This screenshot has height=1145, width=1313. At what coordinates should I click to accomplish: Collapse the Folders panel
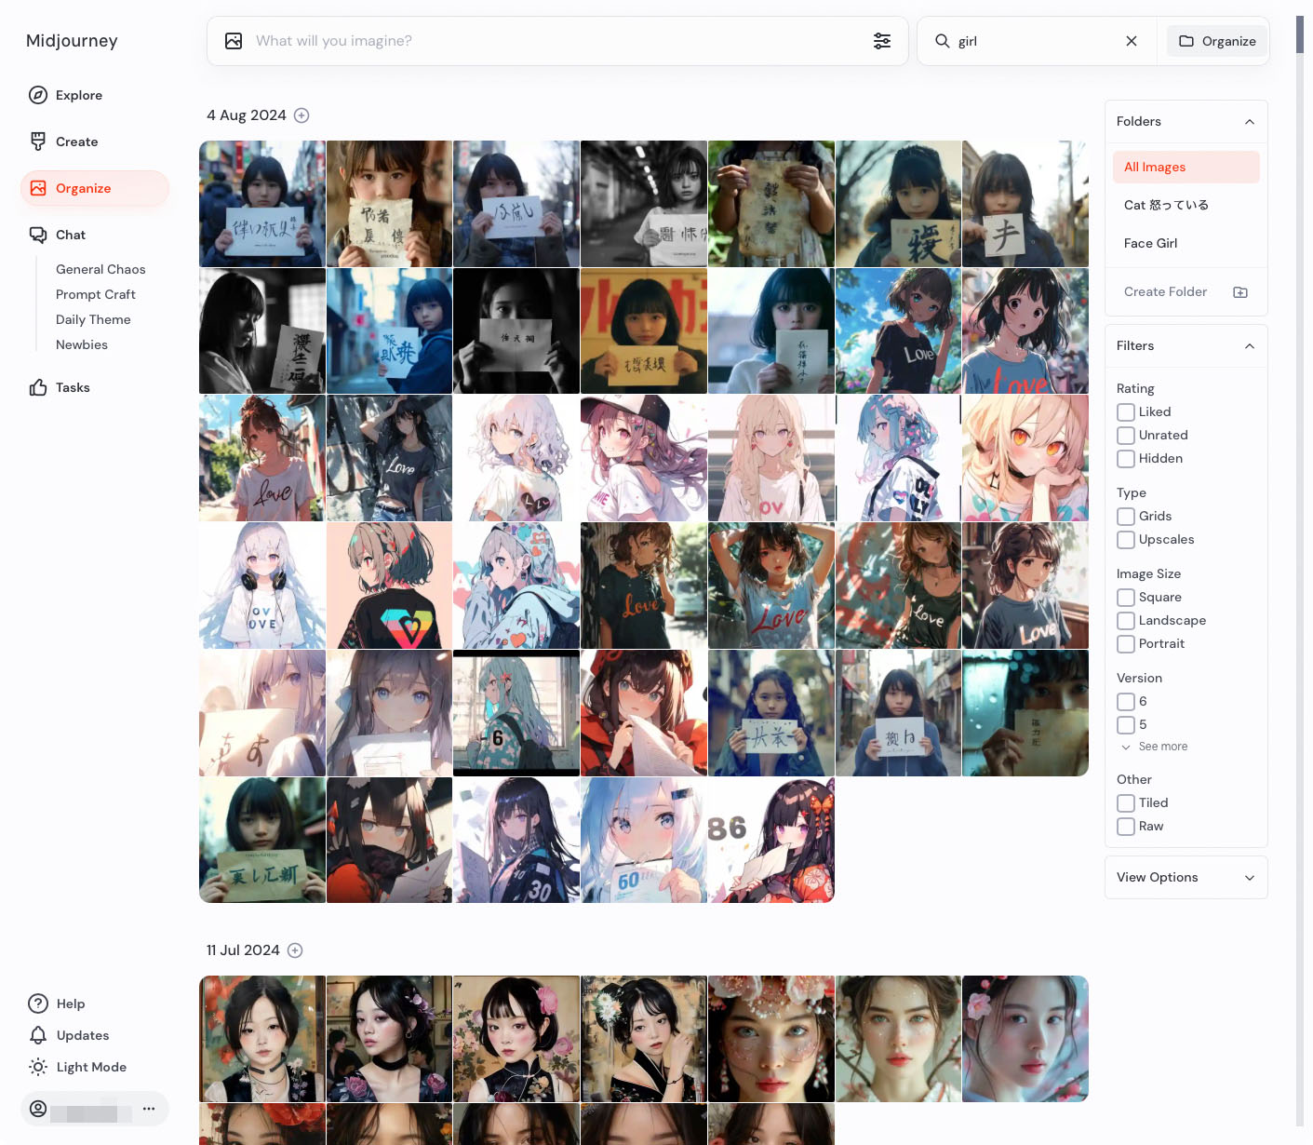[x=1250, y=122]
